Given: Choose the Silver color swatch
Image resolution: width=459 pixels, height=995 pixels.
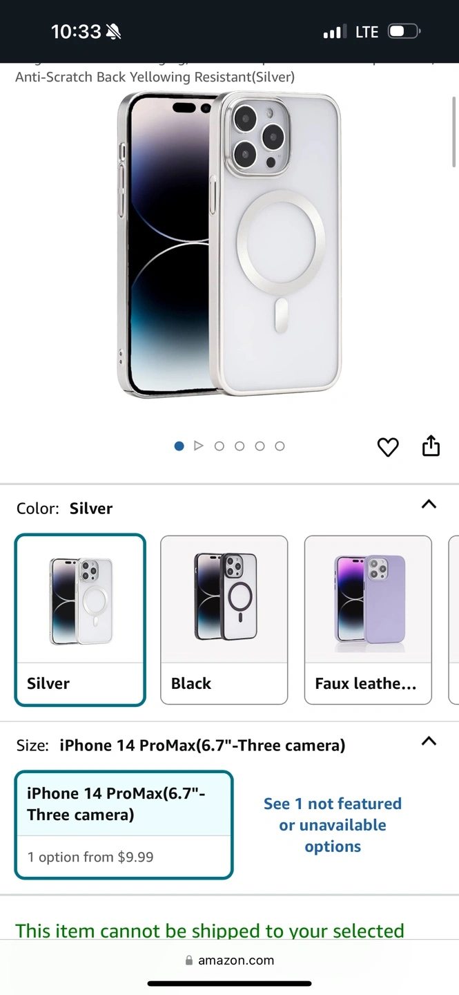Looking at the screenshot, I should click(x=80, y=620).
